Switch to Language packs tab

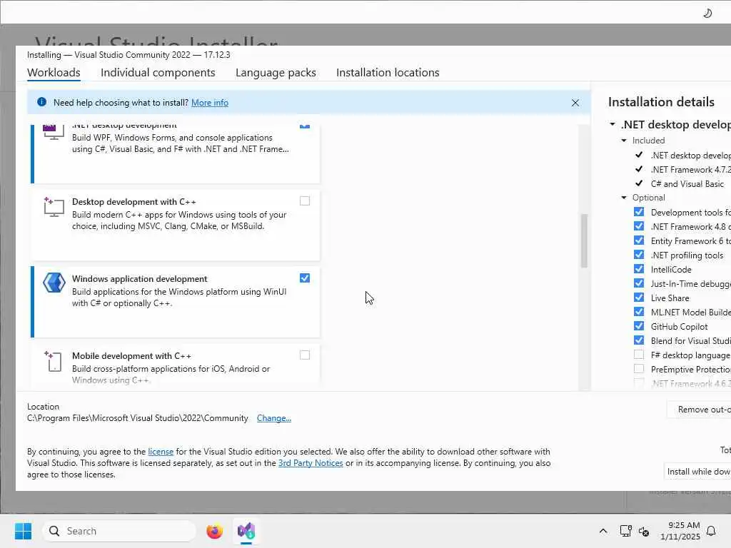click(x=276, y=73)
